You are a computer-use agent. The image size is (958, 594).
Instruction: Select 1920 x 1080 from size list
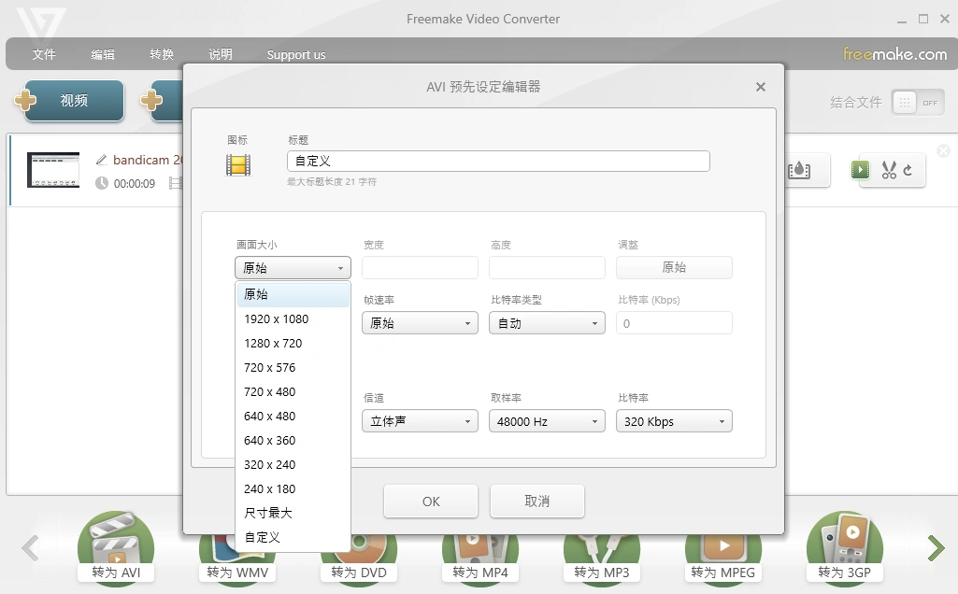click(277, 318)
